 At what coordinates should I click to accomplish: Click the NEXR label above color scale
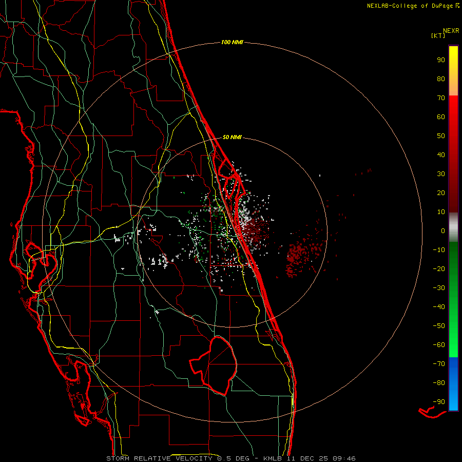pos(451,31)
